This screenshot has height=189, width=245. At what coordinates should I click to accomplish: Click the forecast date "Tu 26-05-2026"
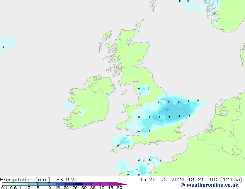(162, 180)
